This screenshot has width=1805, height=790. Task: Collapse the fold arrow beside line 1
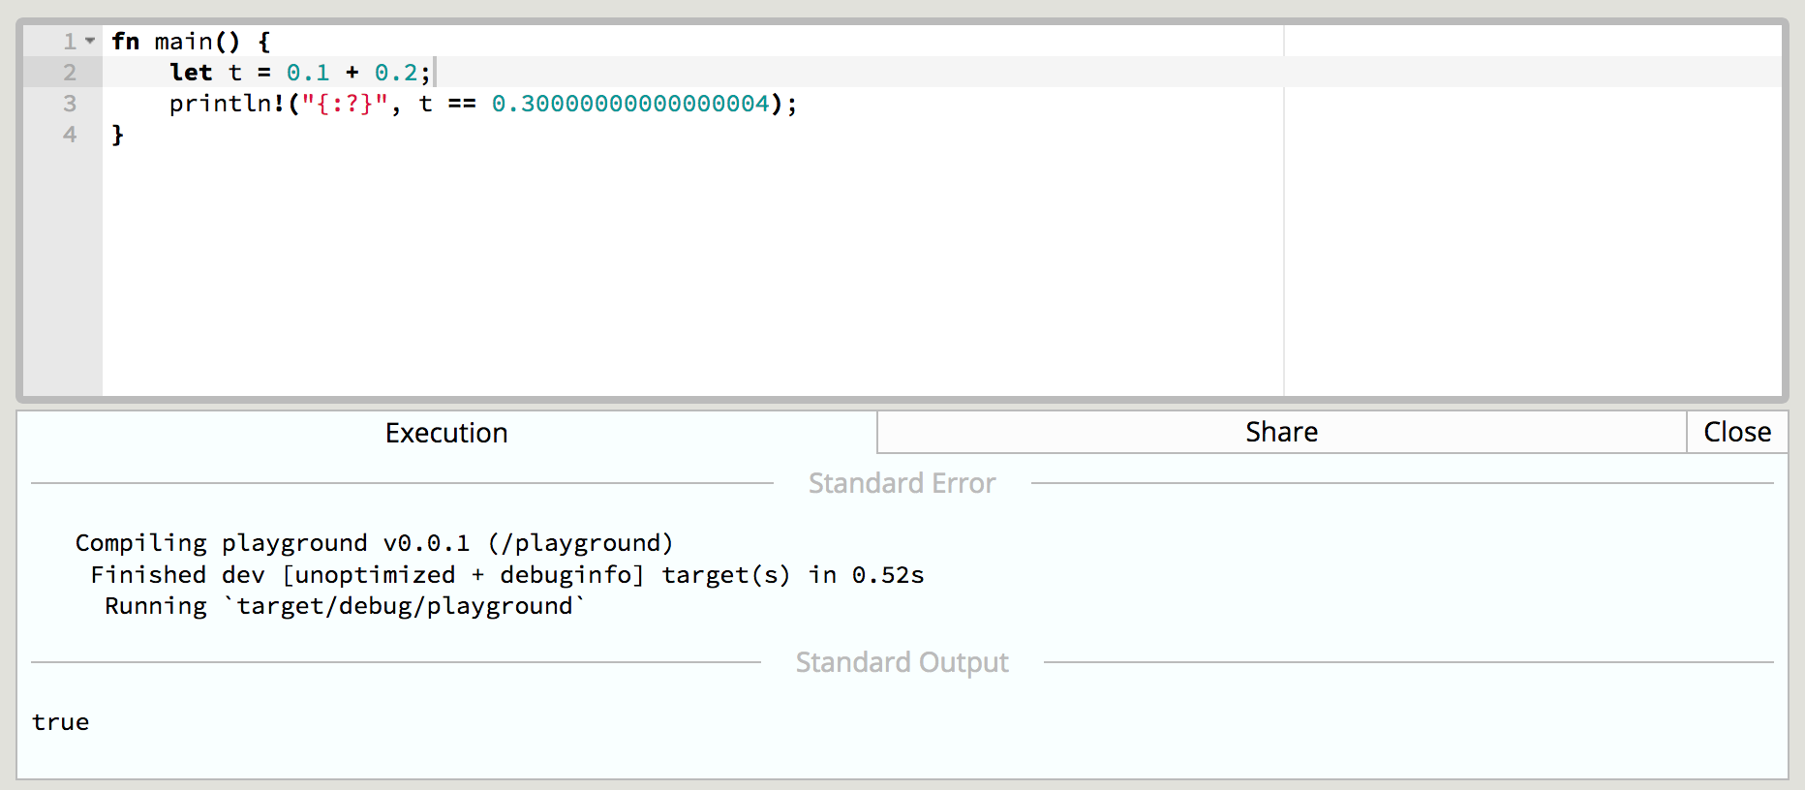click(x=90, y=41)
